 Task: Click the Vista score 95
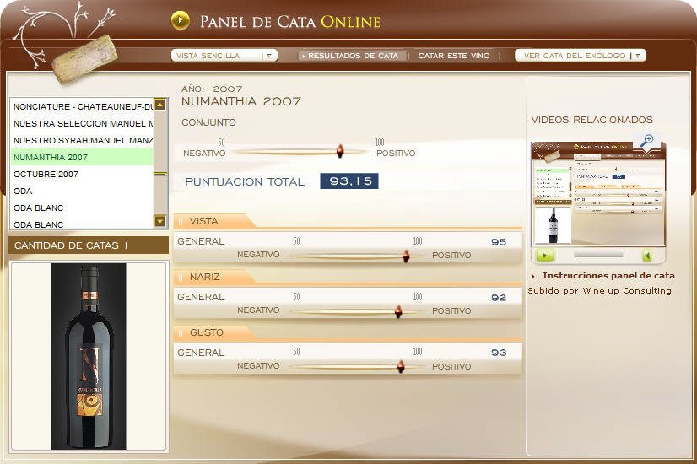click(x=499, y=242)
